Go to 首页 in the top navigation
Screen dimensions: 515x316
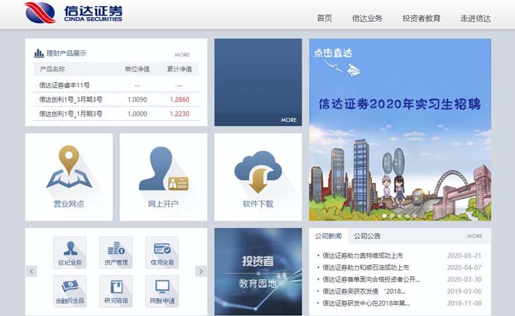[325, 18]
